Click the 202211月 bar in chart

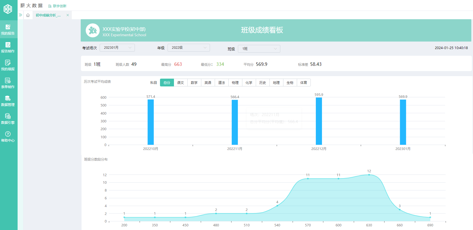(x=235, y=122)
